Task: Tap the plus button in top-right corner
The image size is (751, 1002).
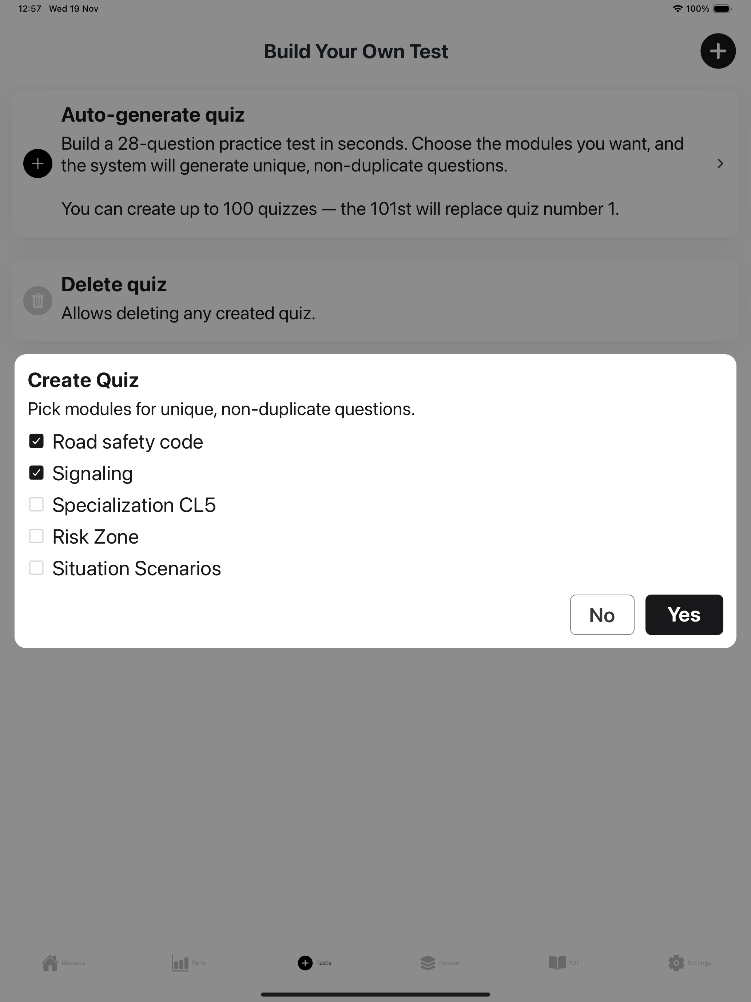Action: click(x=718, y=51)
